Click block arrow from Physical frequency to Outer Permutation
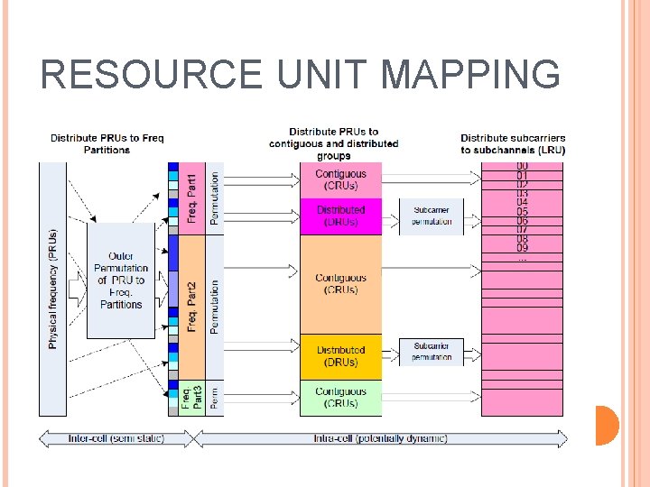This screenshot has width=650, height=487. click(78, 289)
